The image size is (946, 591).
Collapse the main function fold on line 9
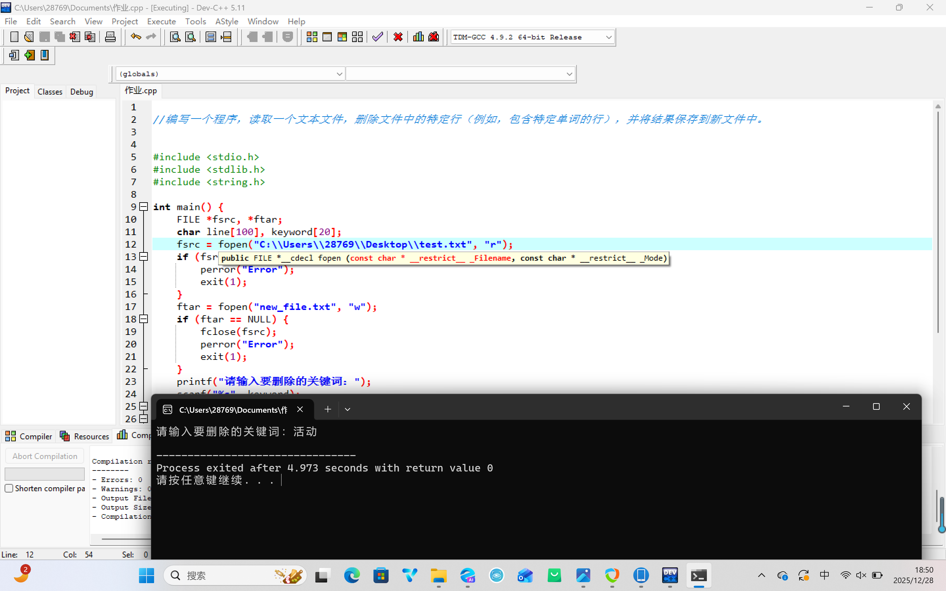144,207
